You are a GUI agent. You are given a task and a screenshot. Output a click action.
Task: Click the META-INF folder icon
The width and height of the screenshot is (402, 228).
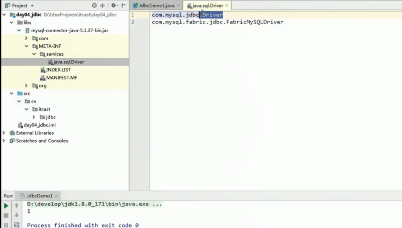[x=35, y=46]
